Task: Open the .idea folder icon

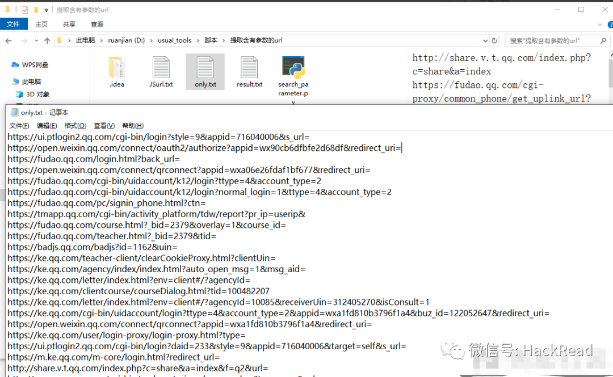Action: 116,67
